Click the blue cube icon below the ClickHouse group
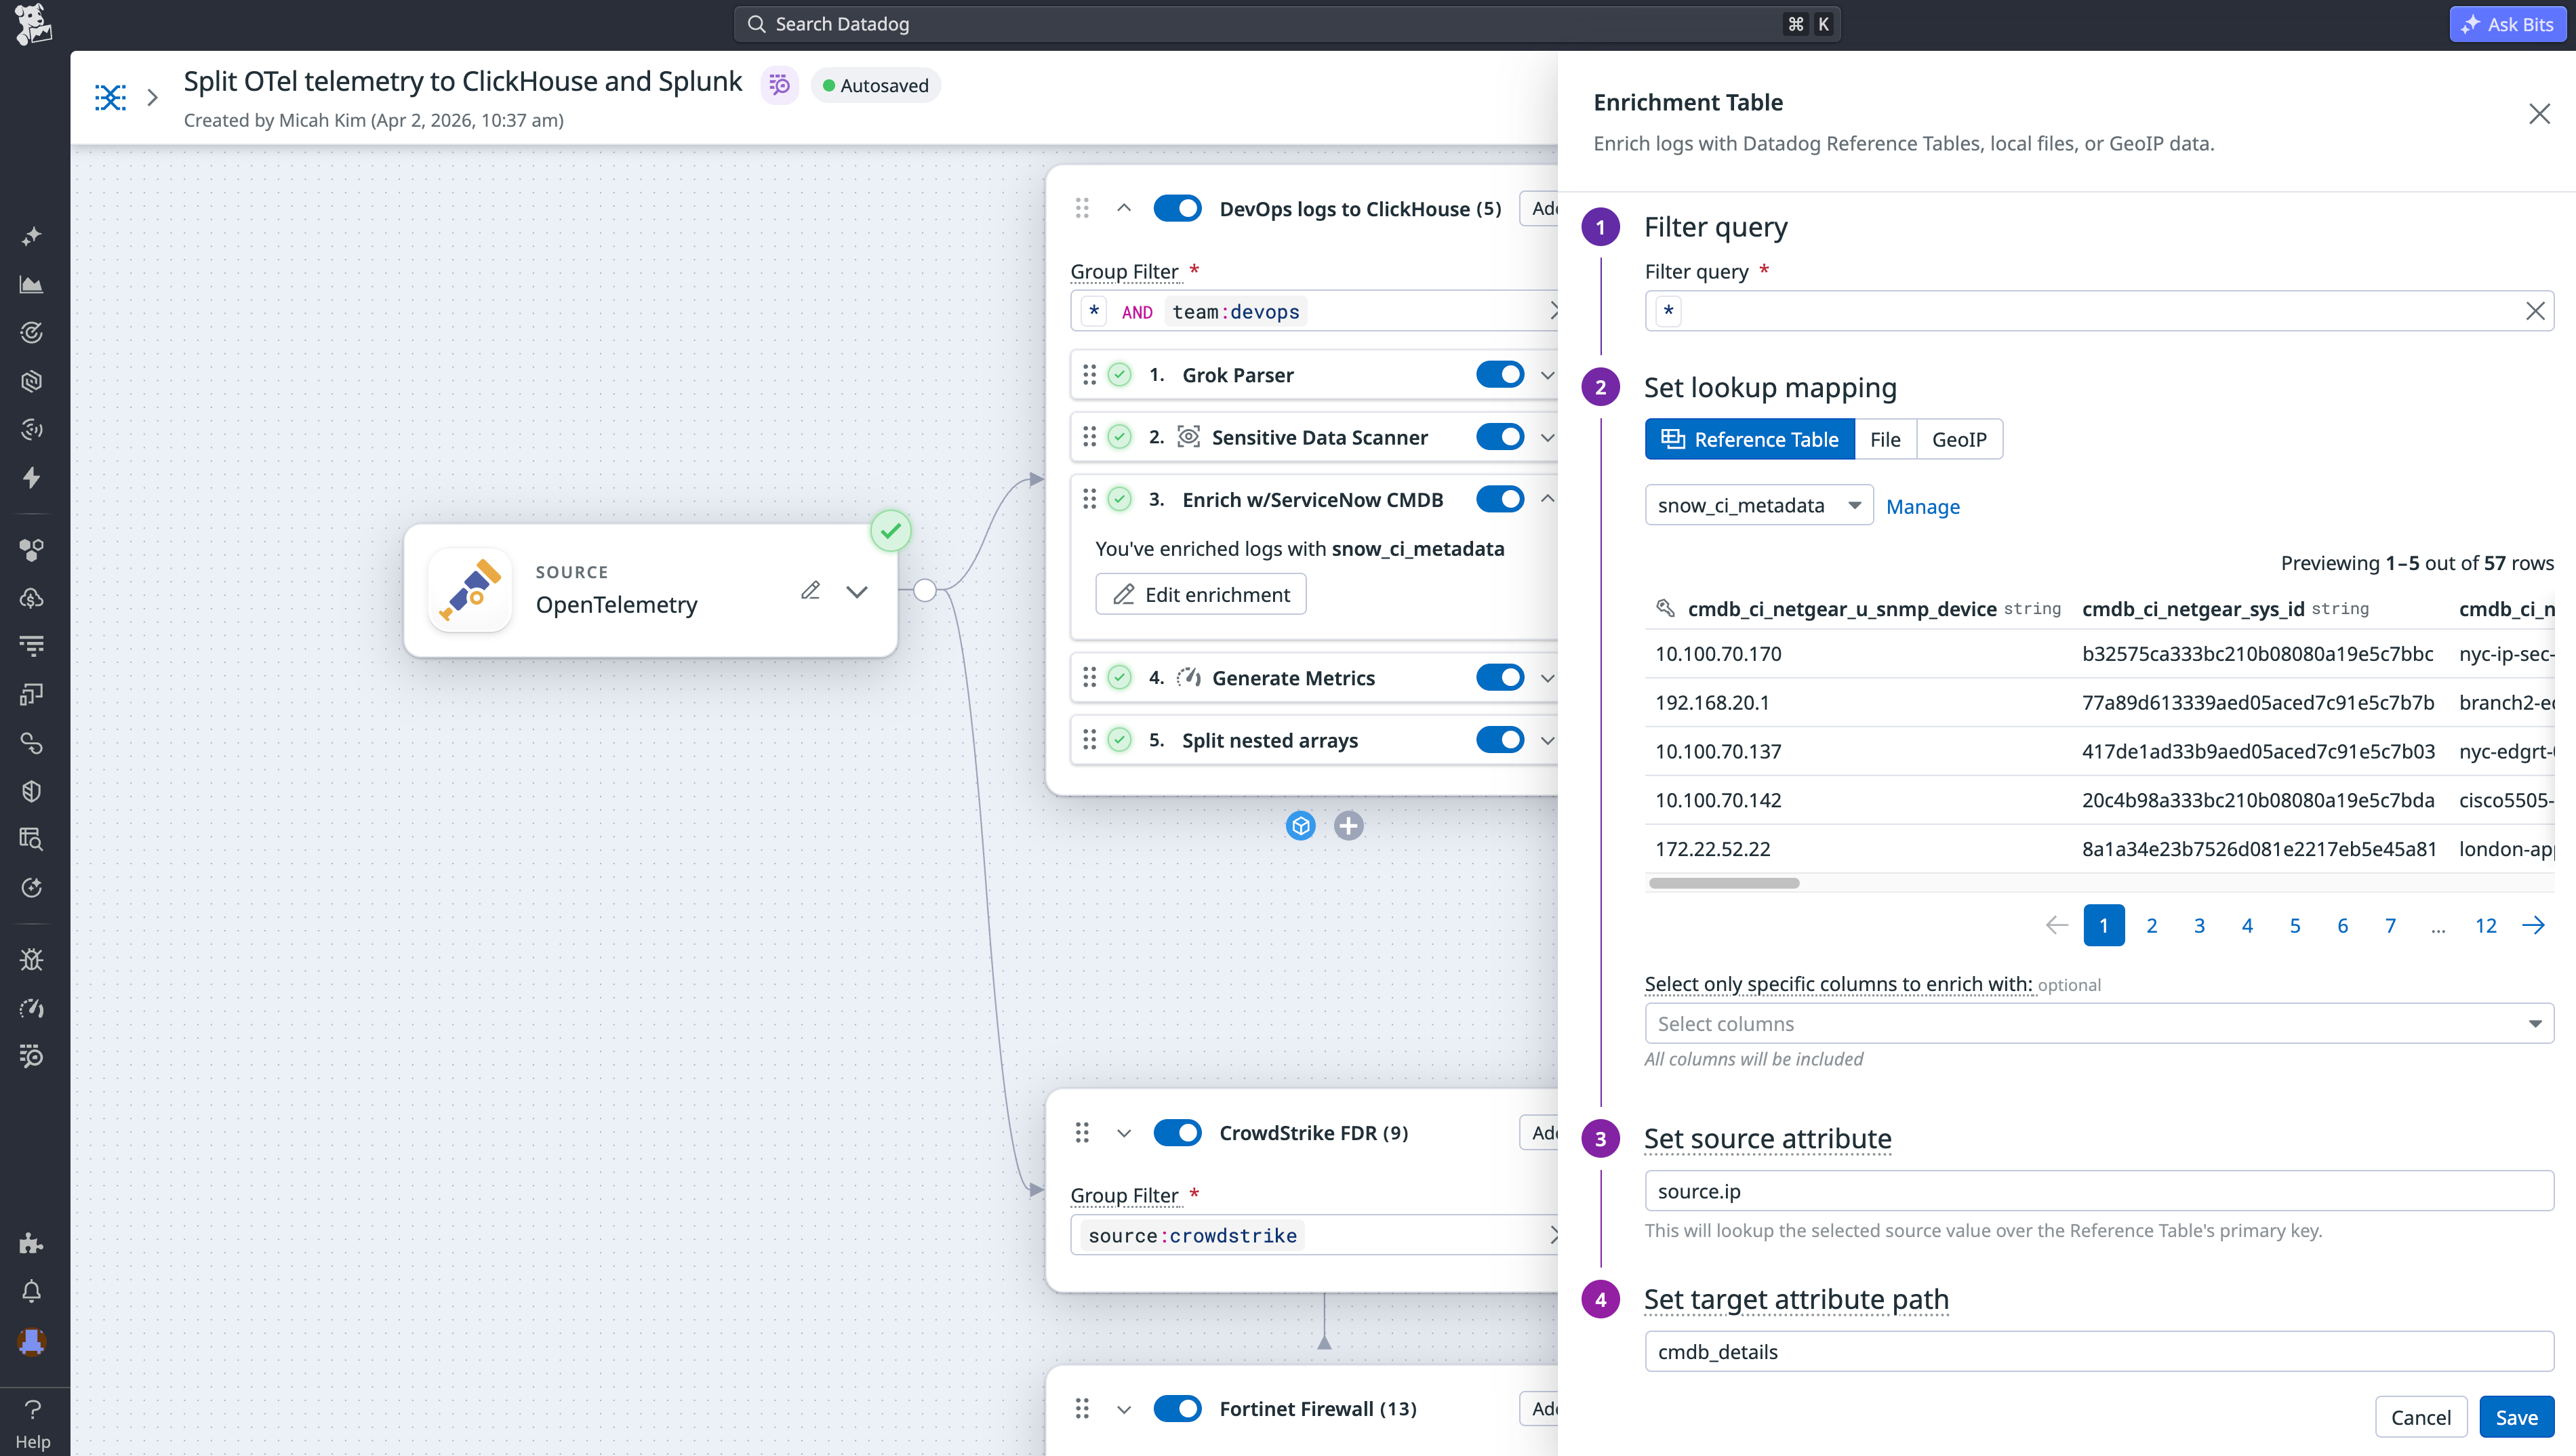The height and width of the screenshot is (1456, 2576). click(x=1300, y=825)
